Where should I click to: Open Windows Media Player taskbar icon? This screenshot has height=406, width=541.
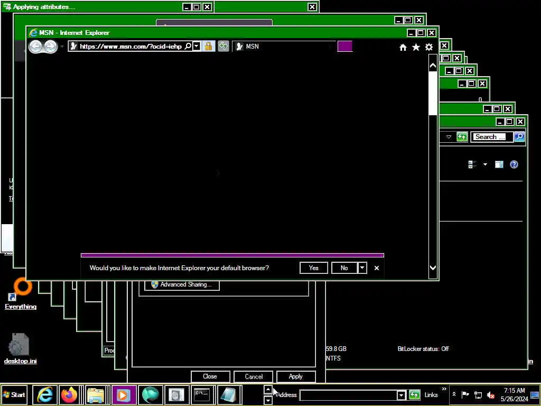124,394
